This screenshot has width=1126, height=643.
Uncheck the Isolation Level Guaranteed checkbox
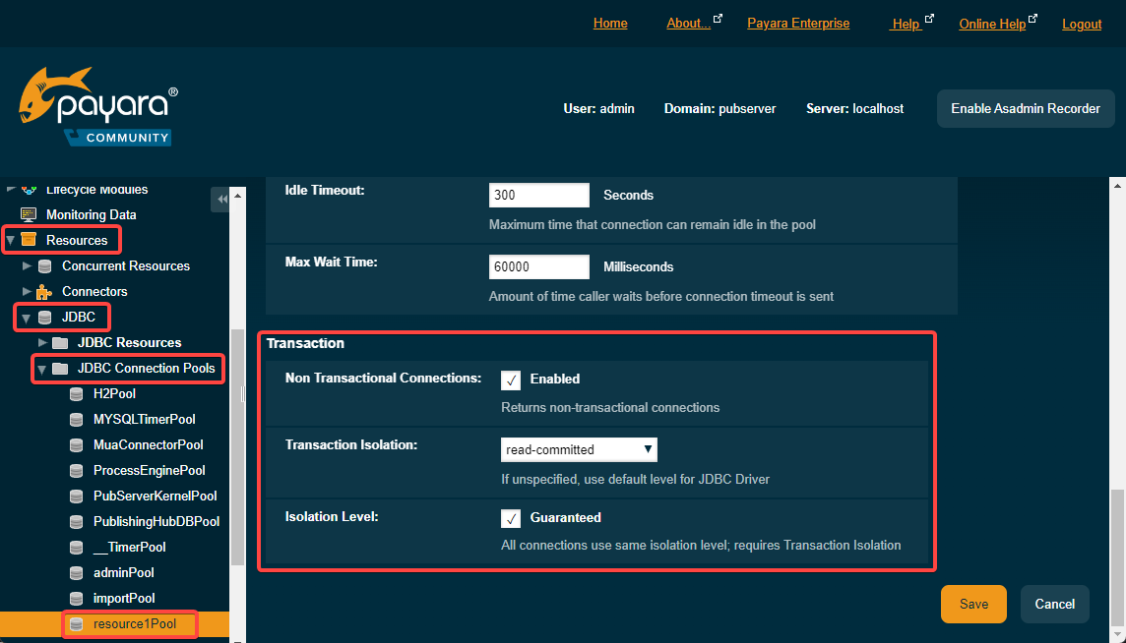(x=511, y=517)
